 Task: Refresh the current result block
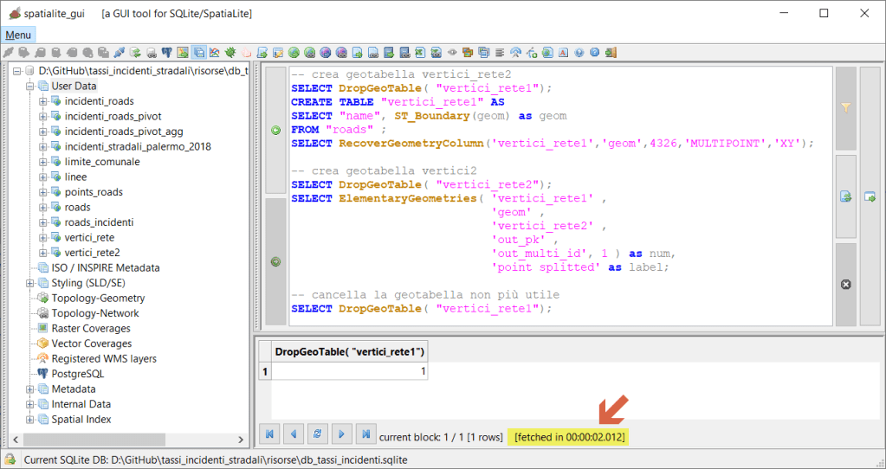(318, 434)
